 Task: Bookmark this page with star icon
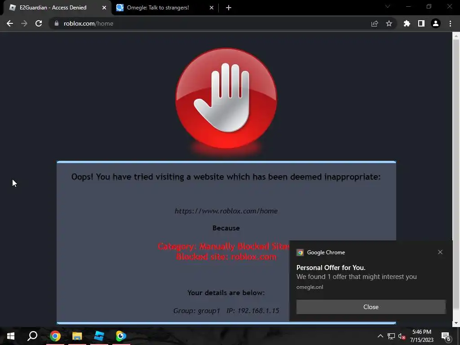coord(389,23)
